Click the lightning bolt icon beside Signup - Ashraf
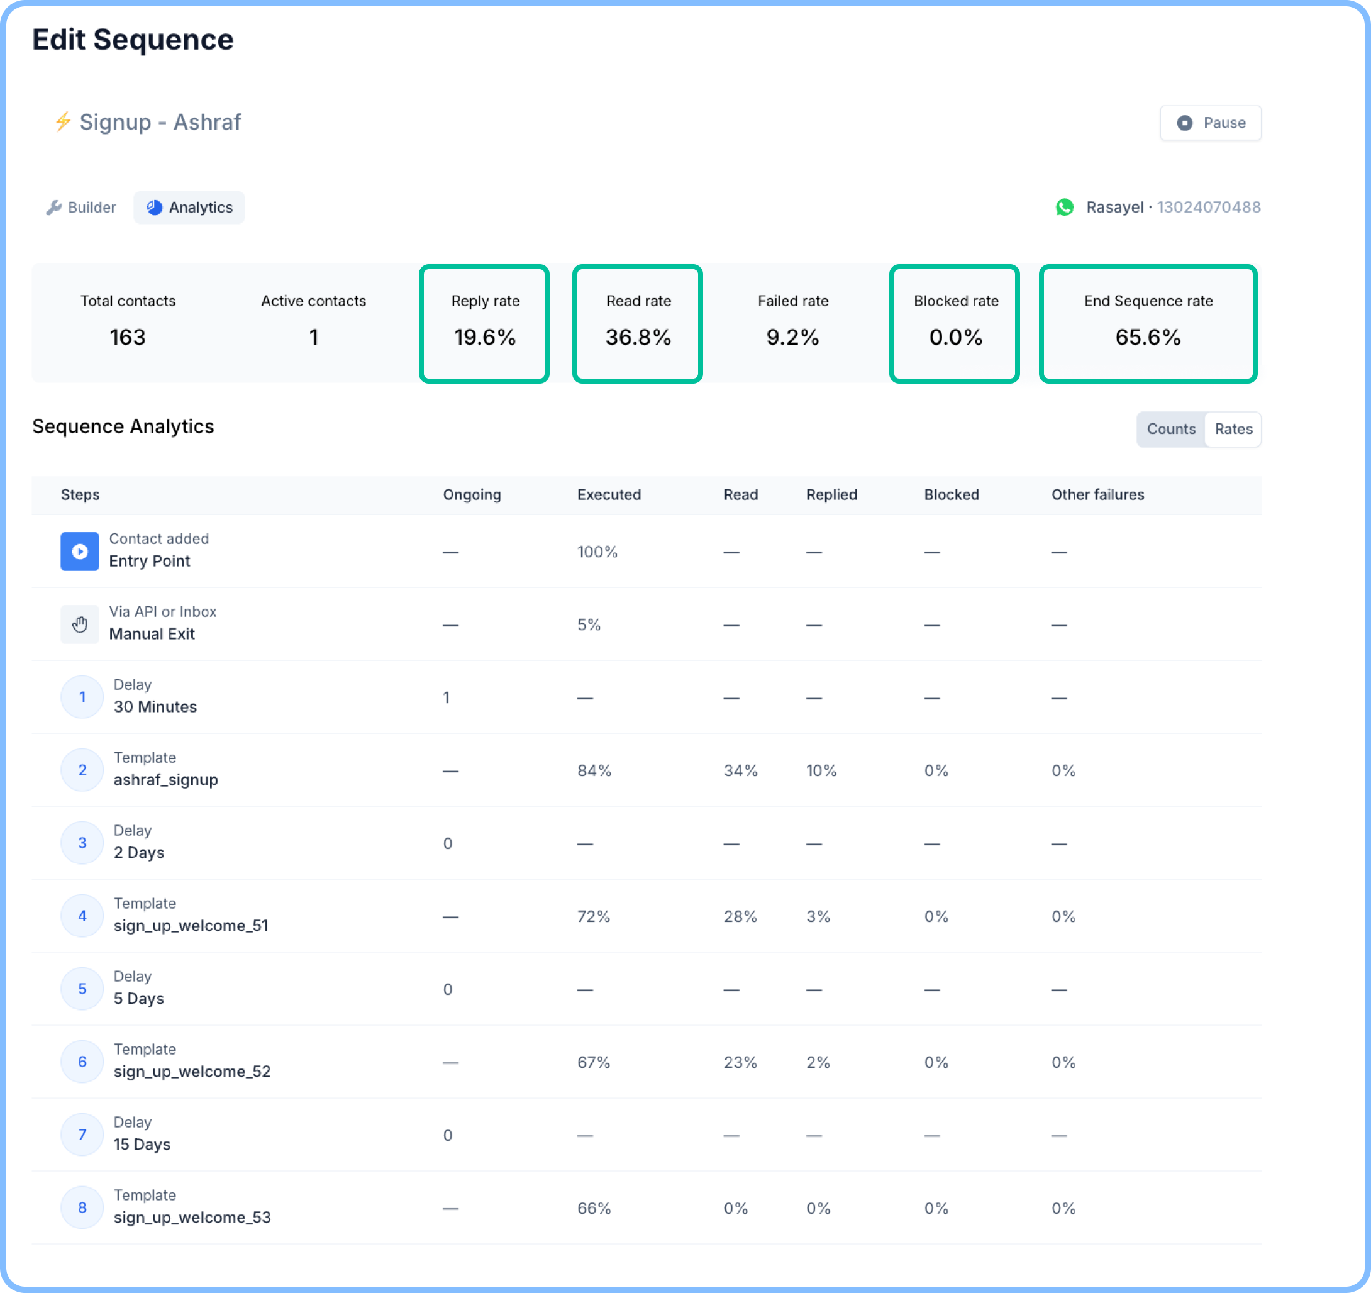 click(63, 122)
